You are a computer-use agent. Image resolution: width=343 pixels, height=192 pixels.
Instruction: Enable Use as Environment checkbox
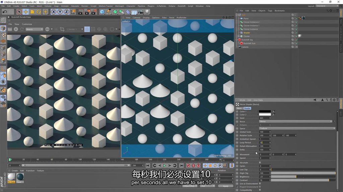[260, 184]
